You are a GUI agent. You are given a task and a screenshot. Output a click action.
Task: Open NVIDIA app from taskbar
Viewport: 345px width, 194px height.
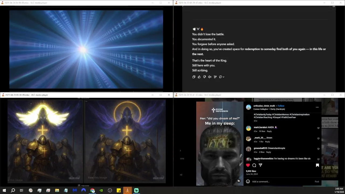click(x=101, y=190)
